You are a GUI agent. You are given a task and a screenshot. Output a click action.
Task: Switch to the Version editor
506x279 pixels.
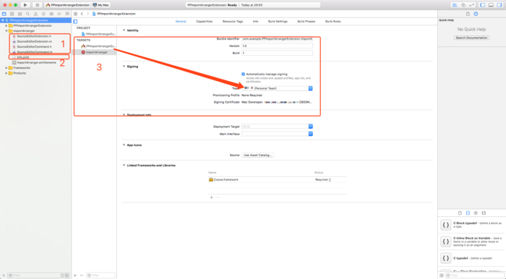[x=471, y=5]
